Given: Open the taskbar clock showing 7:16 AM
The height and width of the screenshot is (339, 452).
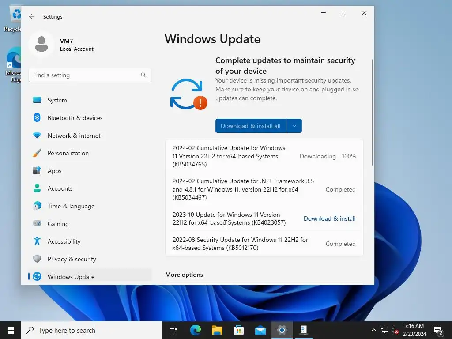Looking at the screenshot, I should click(x=414, y=330).
